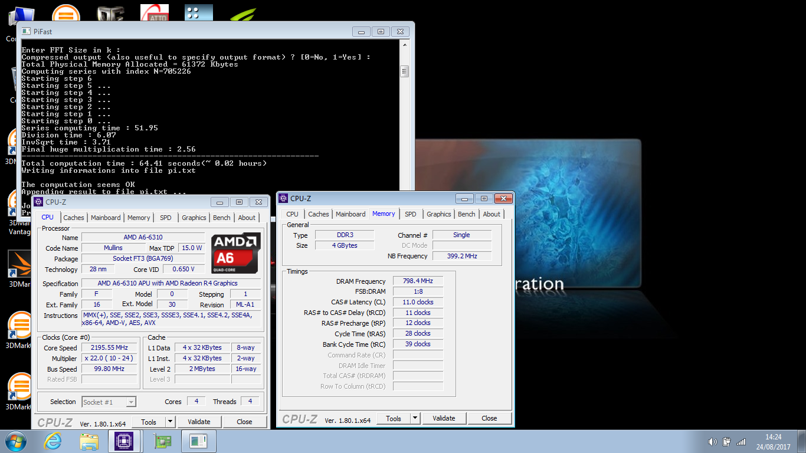Open Caches tab in CPU-Z Memory window
Viewport: 806px width, 453px height.
[x=319, y=214]
